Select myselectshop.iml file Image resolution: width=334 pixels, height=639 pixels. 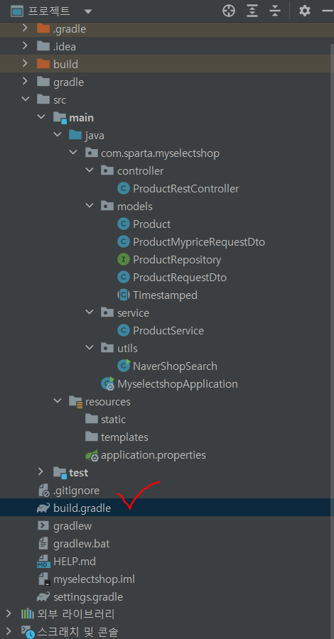pyautogui.click(x=94, y=579)
